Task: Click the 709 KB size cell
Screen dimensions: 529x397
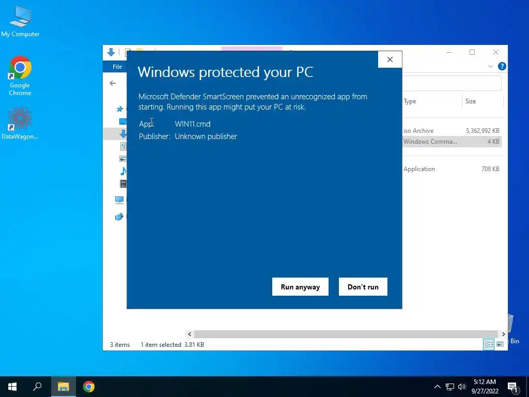Action: pos(490,169)
